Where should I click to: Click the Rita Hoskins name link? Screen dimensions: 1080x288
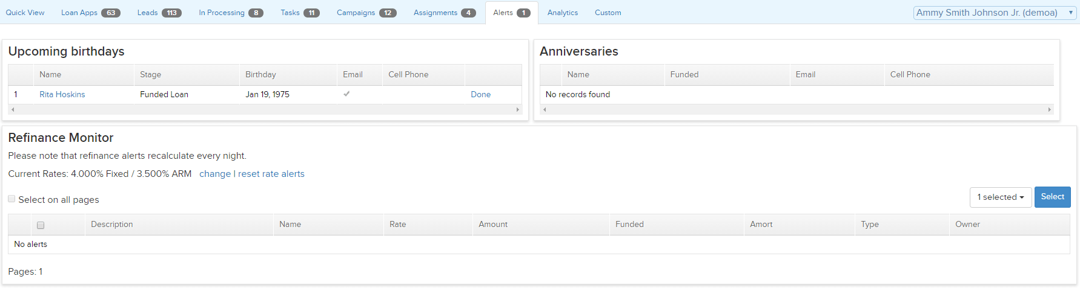[x=62, y=95]
